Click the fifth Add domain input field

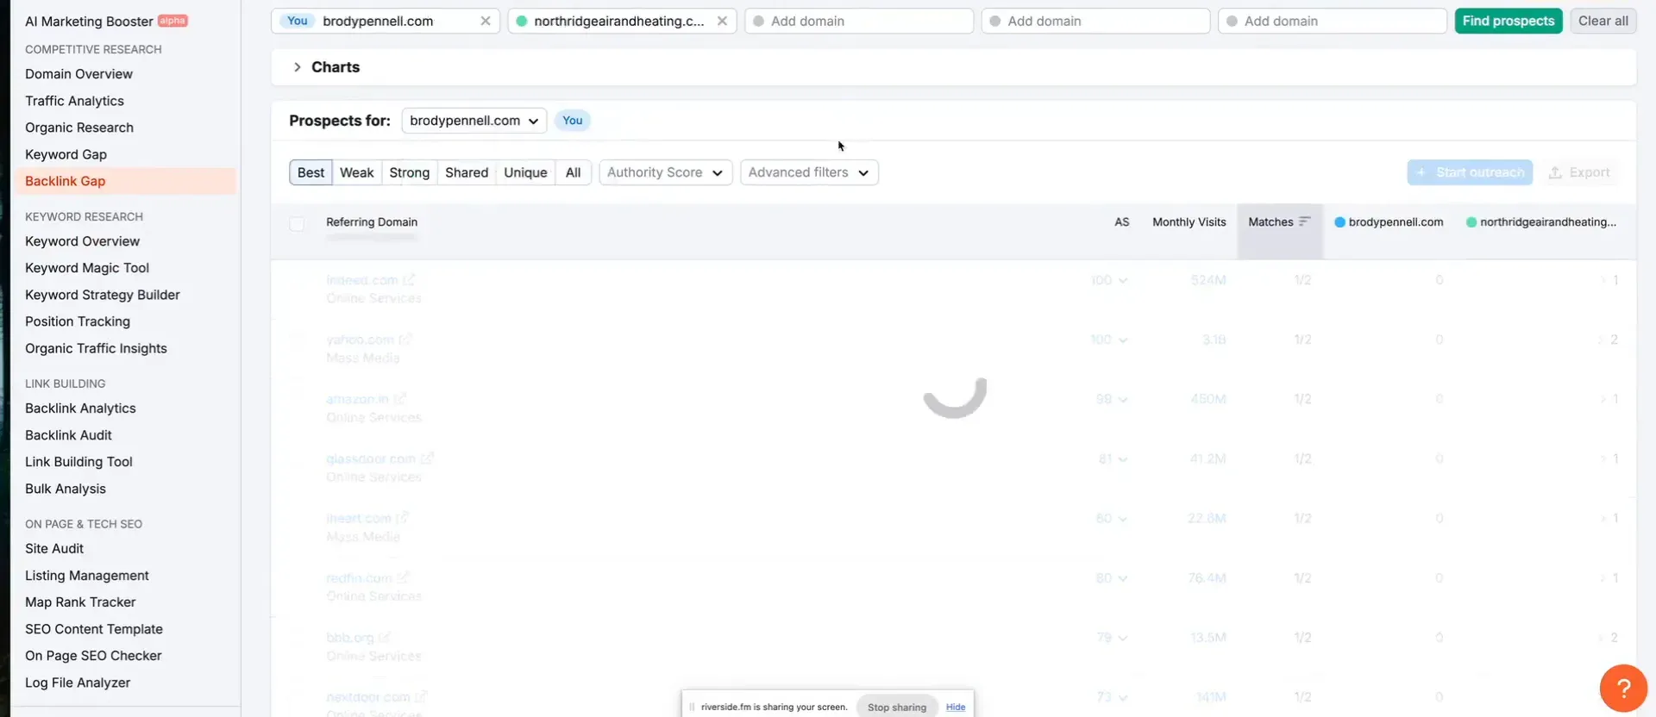click(x=1333, y=21)
